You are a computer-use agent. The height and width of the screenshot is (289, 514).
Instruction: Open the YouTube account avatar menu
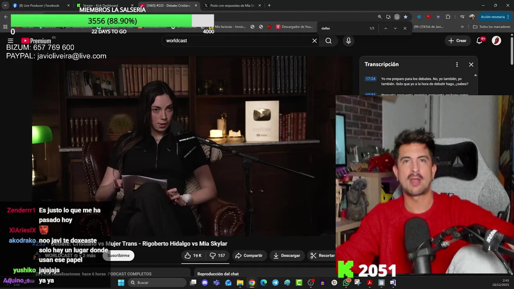click(x=496, y=41)
